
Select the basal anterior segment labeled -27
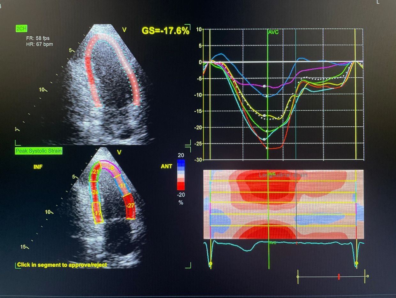pos(130,206)
